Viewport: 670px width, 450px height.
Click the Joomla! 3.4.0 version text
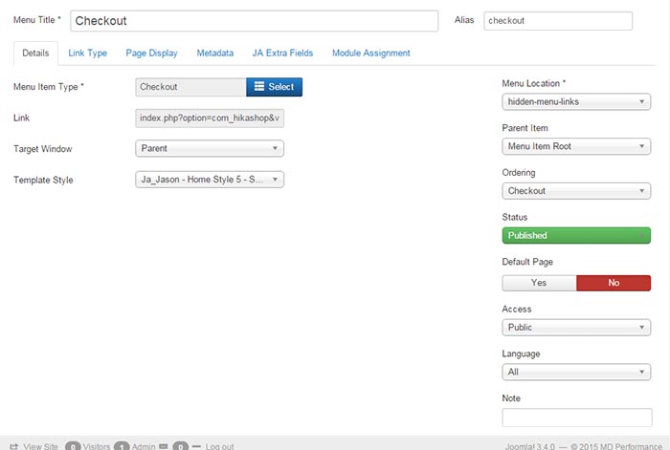[x=530, y=446]
